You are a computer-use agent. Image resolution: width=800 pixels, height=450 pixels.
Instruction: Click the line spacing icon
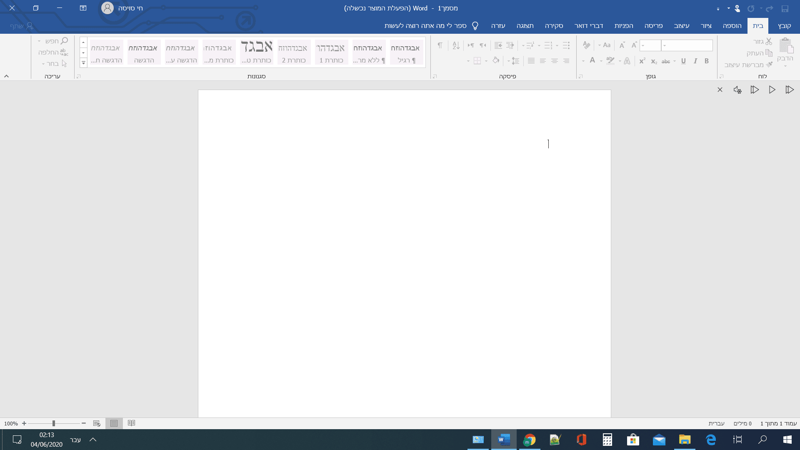click(515, 61)
